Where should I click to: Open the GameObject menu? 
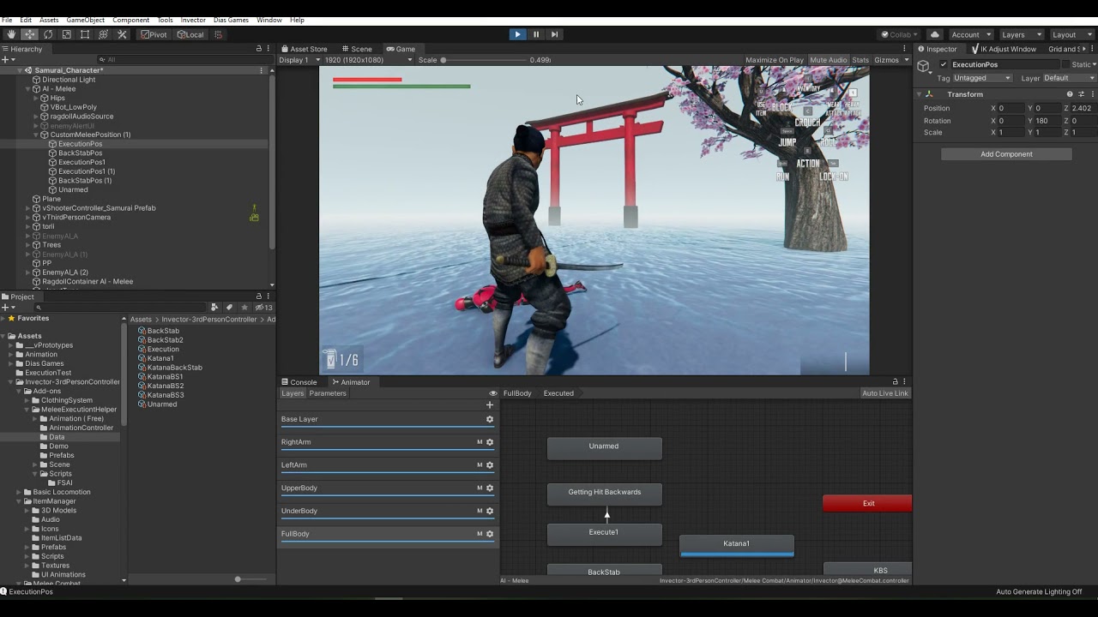(x=85, y=20)
